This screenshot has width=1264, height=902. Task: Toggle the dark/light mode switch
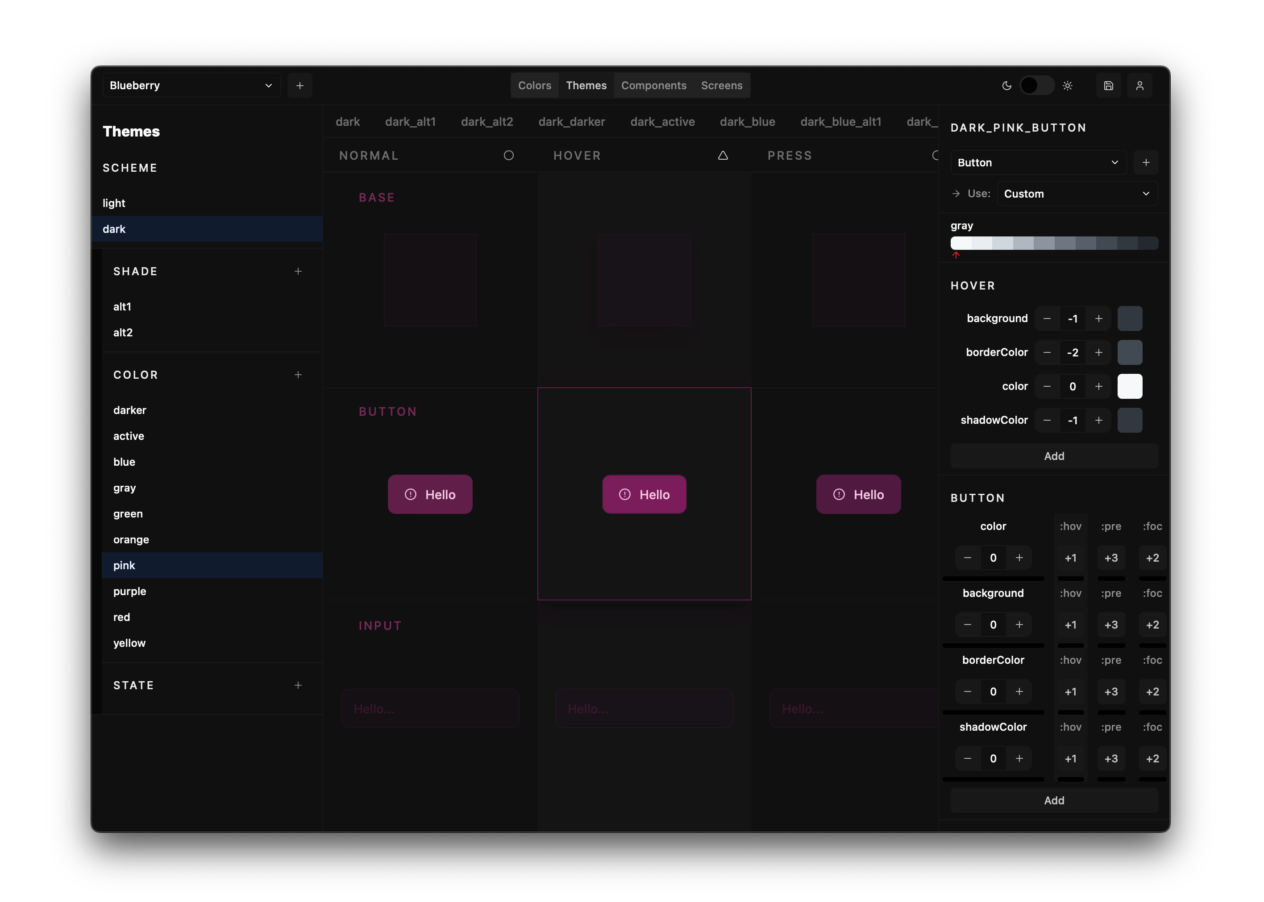click(1037, 86)
